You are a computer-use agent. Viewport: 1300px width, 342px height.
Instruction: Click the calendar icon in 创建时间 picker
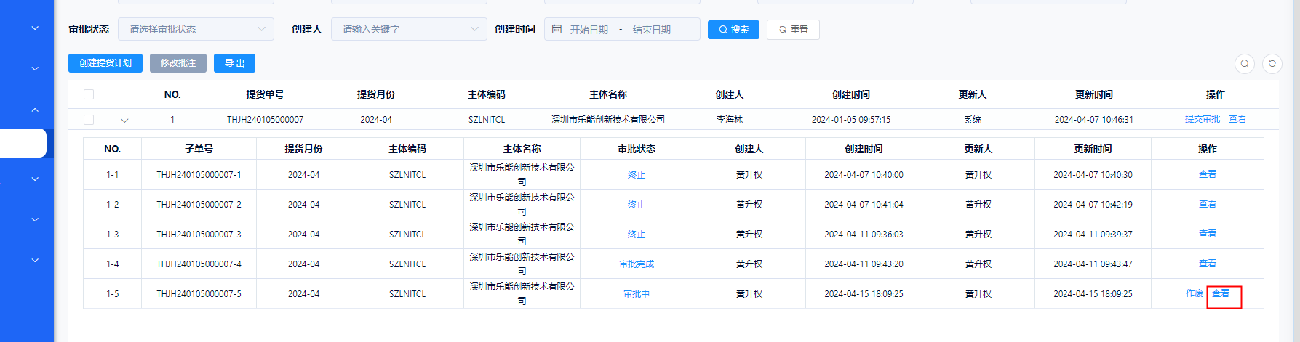[557, 29]
